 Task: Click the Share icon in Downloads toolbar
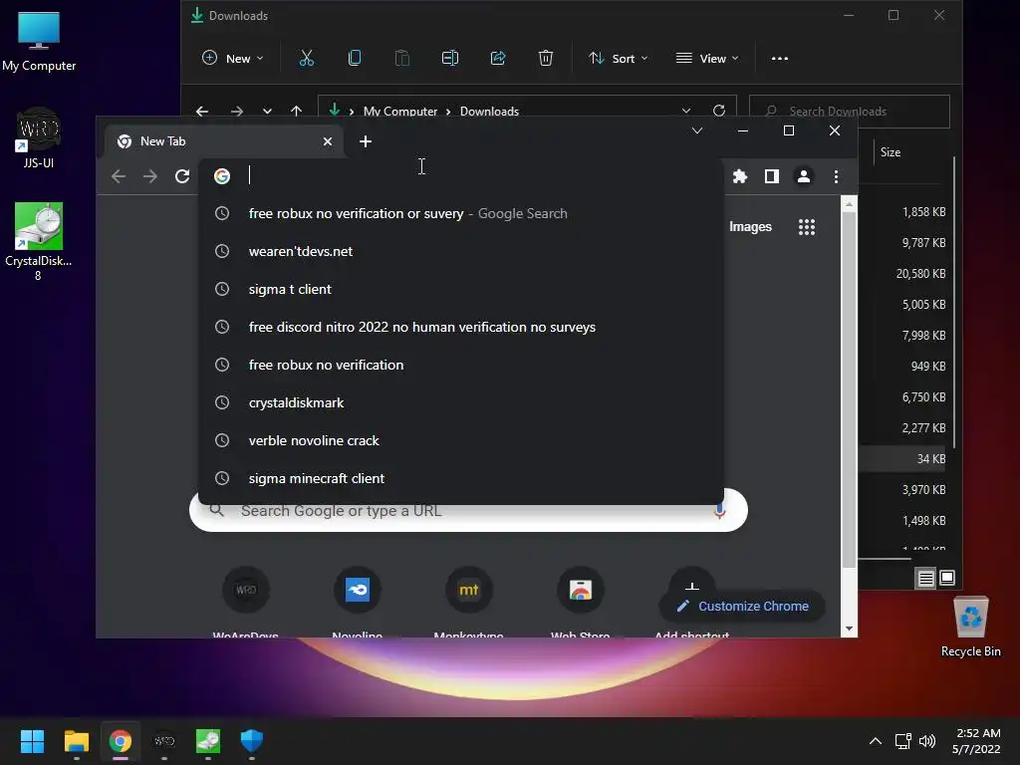click(498, 59)
